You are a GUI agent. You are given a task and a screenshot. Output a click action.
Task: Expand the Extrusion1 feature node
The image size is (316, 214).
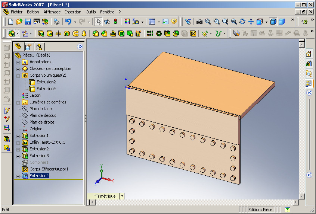pos(18,136)
